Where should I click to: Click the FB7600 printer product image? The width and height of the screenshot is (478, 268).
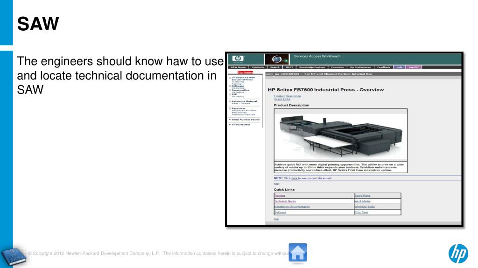tap(340, 135)
